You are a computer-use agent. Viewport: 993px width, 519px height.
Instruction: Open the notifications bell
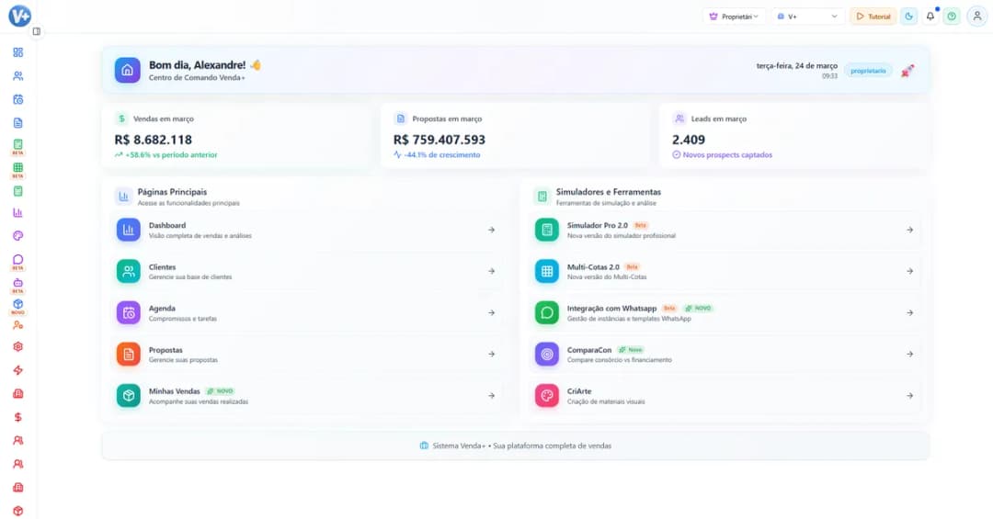click(x=930, y=17)
